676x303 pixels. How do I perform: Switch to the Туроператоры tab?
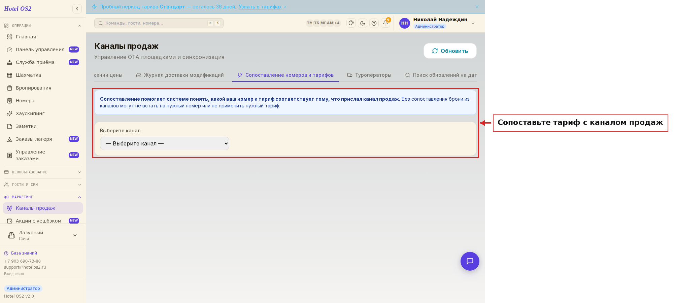pos(369,75)
